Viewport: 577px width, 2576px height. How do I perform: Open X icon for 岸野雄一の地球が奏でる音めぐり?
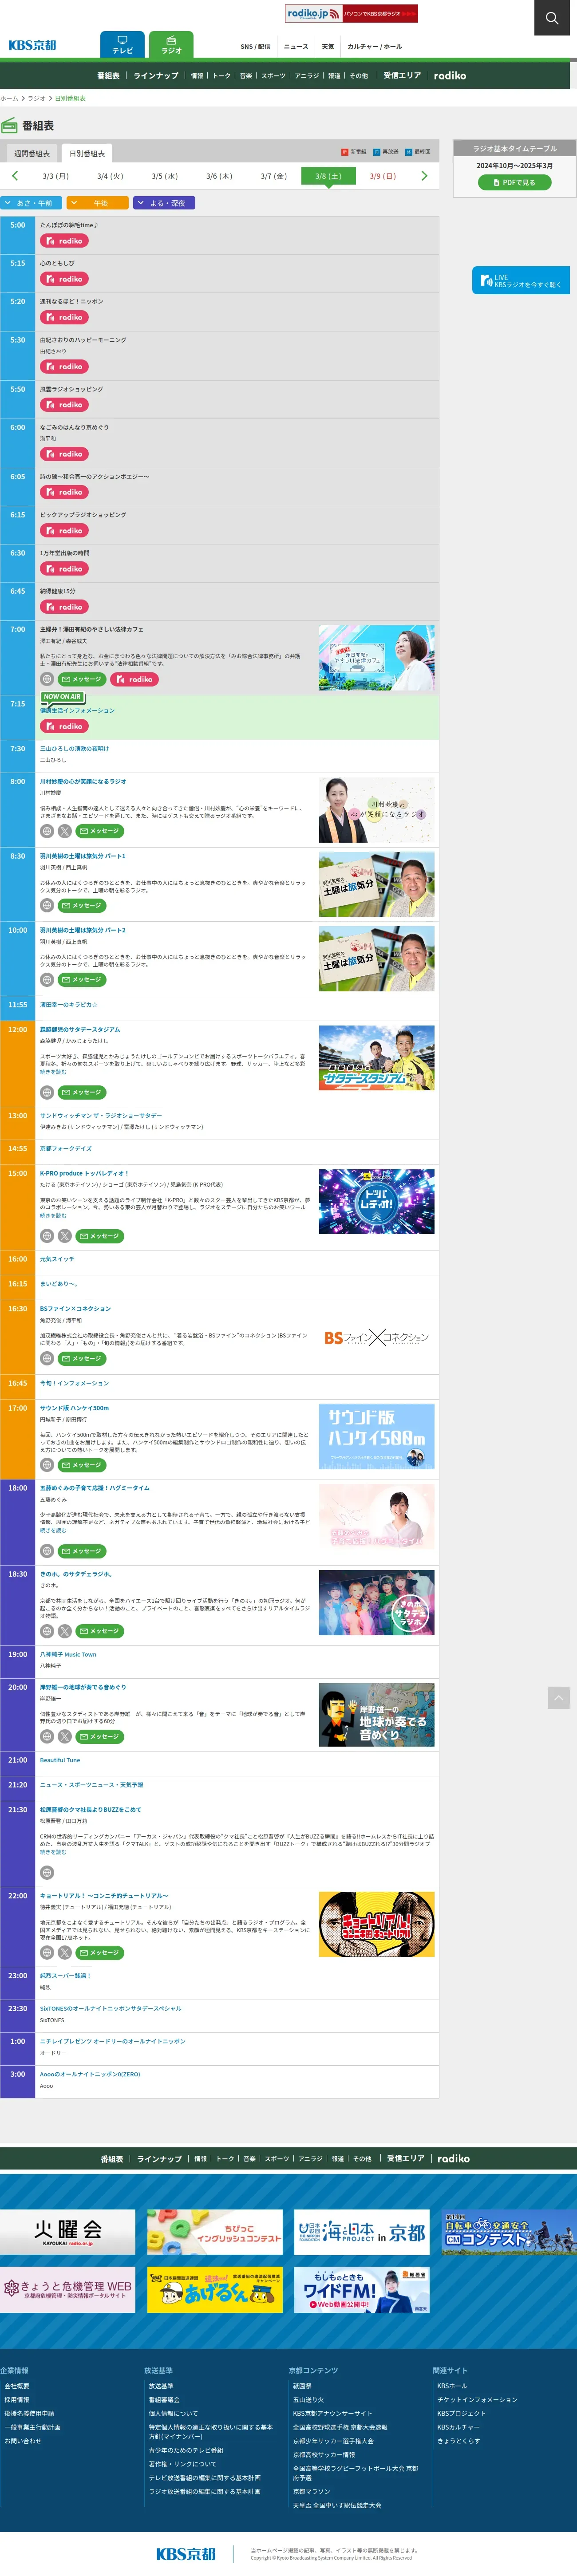coord(65,1736)
